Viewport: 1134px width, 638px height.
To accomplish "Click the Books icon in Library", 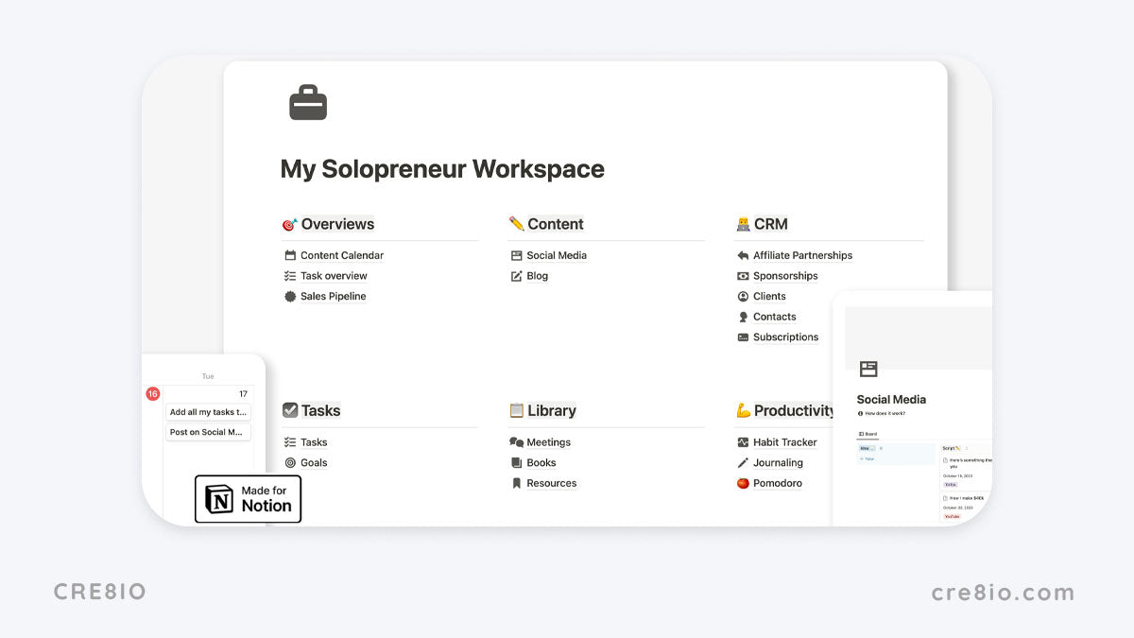I will pos(516,463).
